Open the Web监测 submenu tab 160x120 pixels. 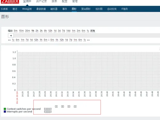coord(27,9)
